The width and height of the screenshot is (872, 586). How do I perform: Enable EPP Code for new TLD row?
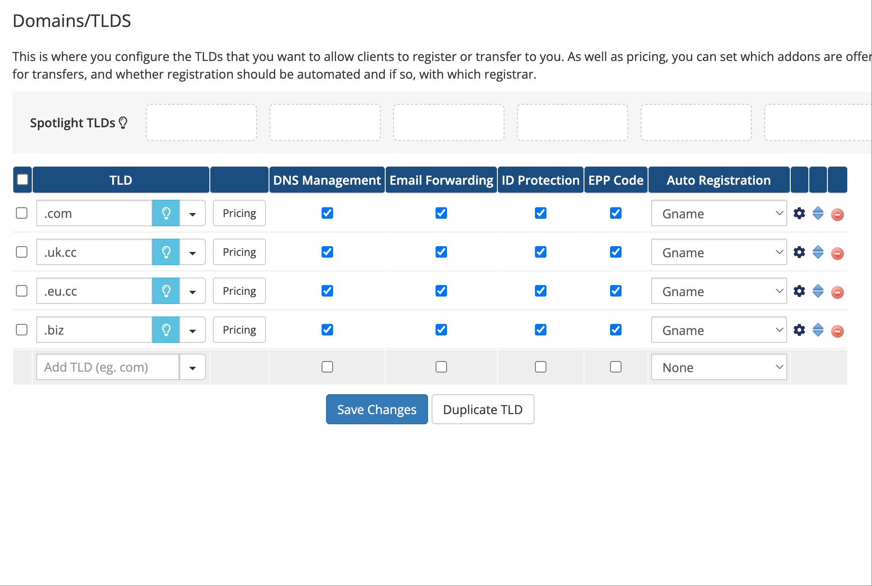tap(615, 367)
